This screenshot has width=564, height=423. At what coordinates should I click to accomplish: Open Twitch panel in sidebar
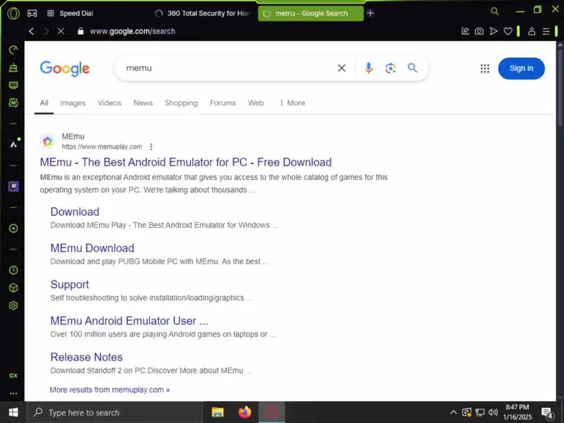point(13,186)
